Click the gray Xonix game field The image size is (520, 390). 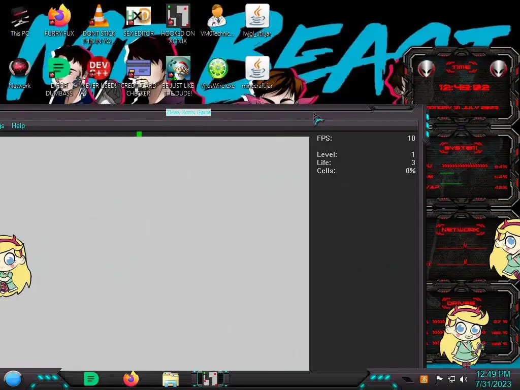coord(154,253)
